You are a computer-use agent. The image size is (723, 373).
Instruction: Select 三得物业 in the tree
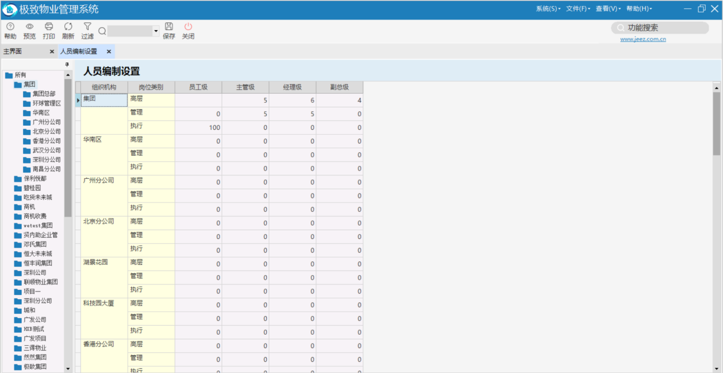[x=35, y=348]
